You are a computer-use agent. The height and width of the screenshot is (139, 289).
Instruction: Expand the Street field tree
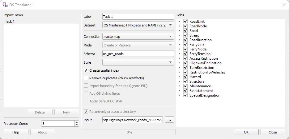[x=179, y=35]
